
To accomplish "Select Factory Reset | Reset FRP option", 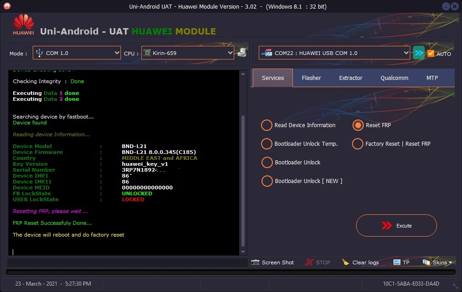I will click(x=358, y=144).
